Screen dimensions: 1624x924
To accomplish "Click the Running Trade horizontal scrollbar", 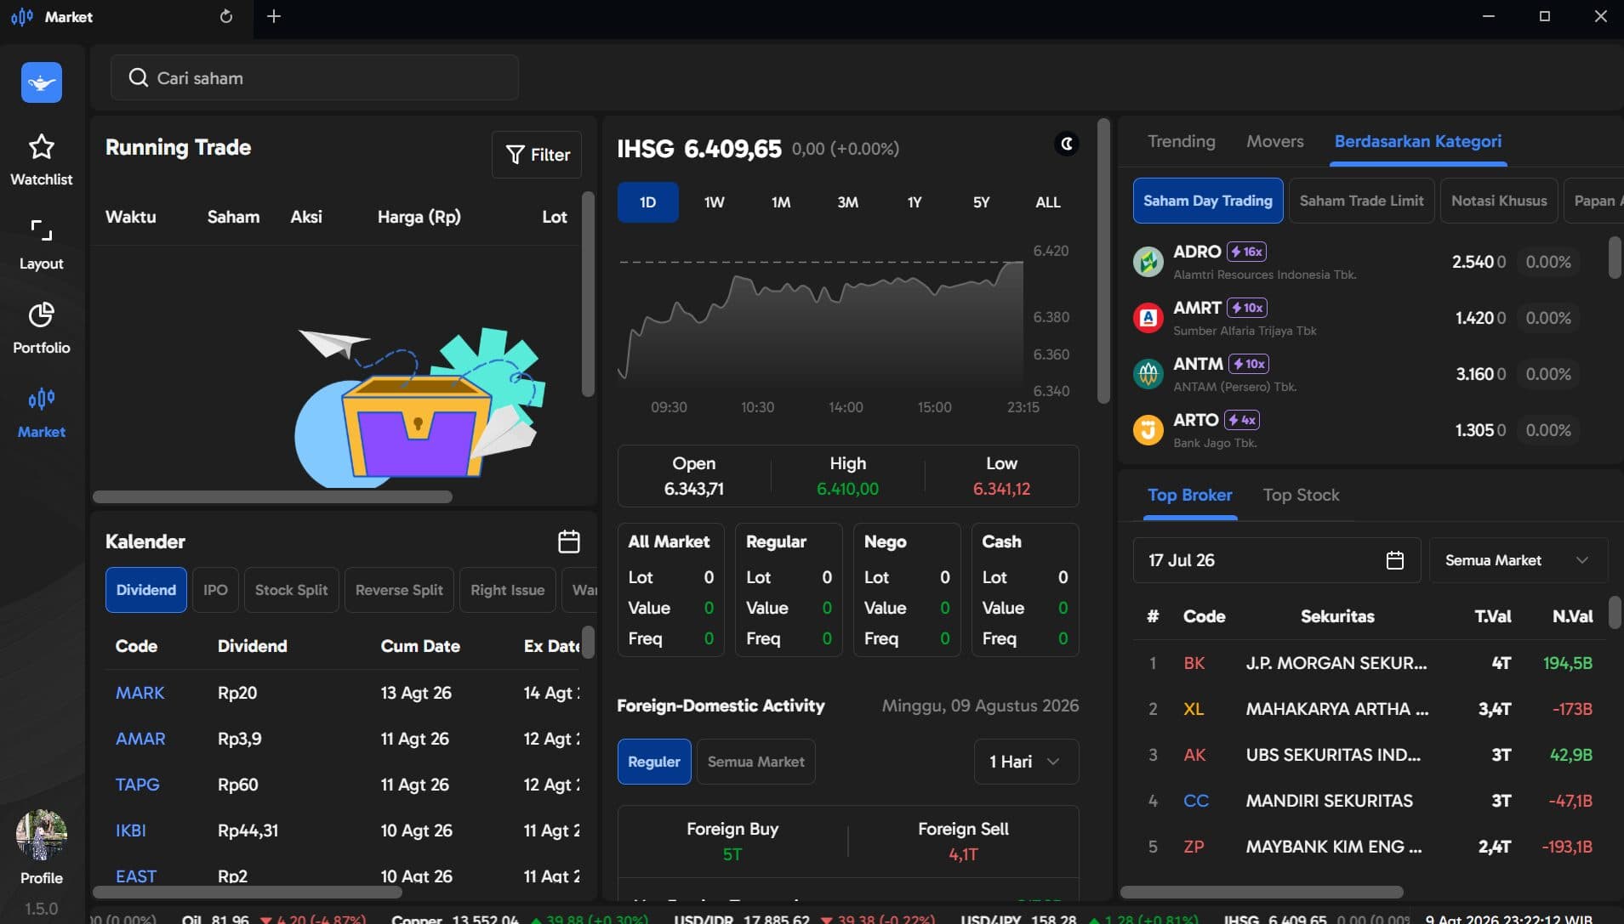I will 272,496.
